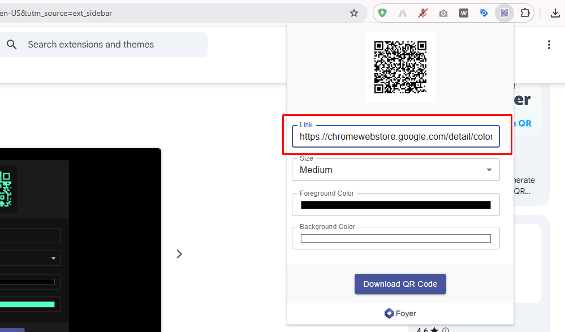Open the Extensions puzzle menu

[x=525, y=14]
